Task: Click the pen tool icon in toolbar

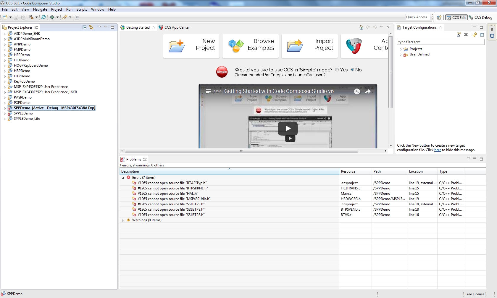Action: (x=65, y=17)
